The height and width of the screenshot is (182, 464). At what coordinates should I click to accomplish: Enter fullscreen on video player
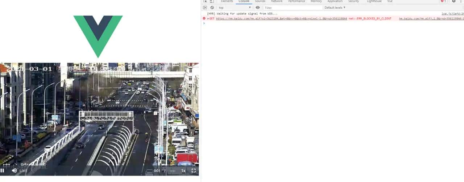coord(194,171)
